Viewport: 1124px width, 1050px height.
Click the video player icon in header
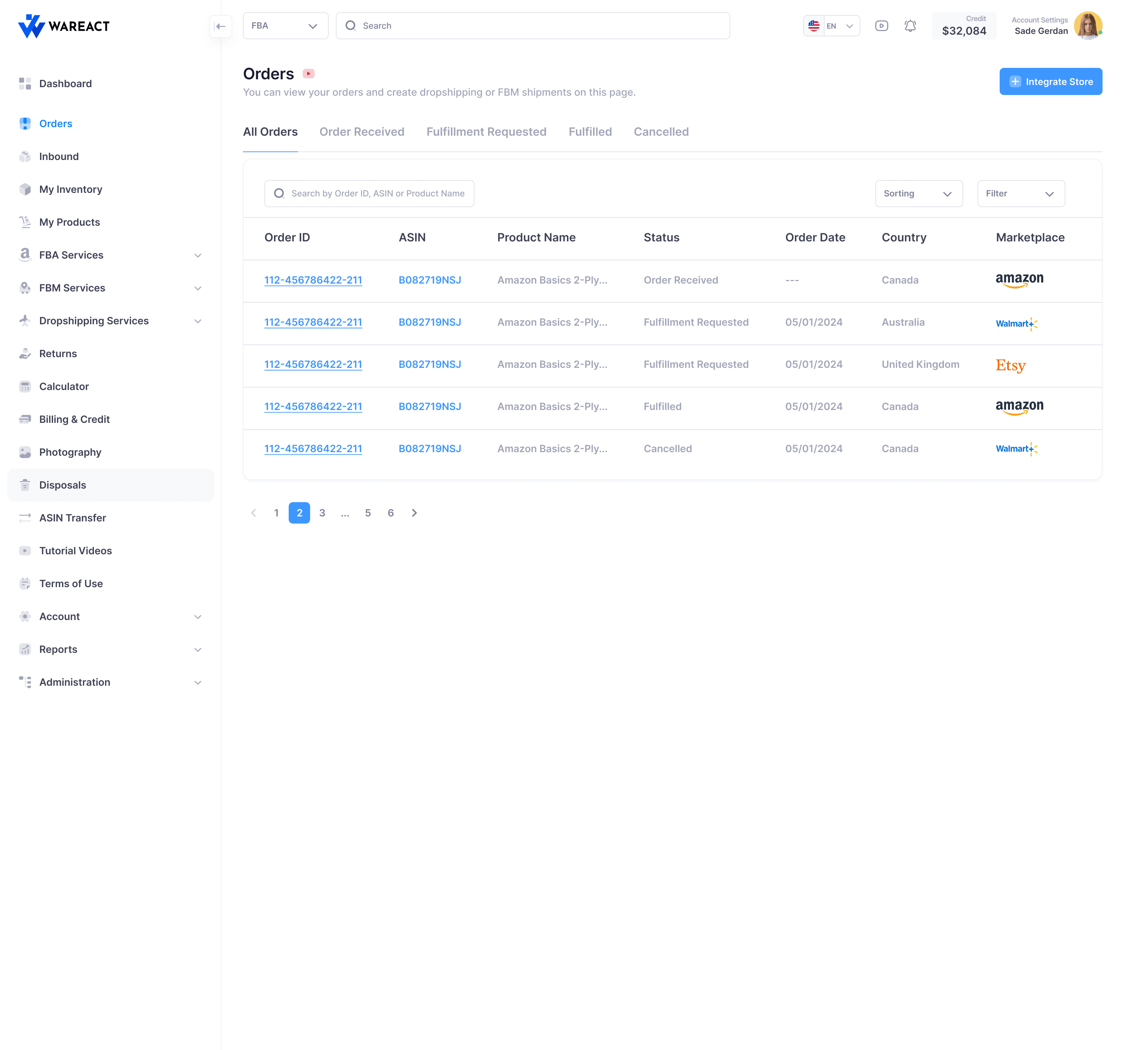coord(881,26)
